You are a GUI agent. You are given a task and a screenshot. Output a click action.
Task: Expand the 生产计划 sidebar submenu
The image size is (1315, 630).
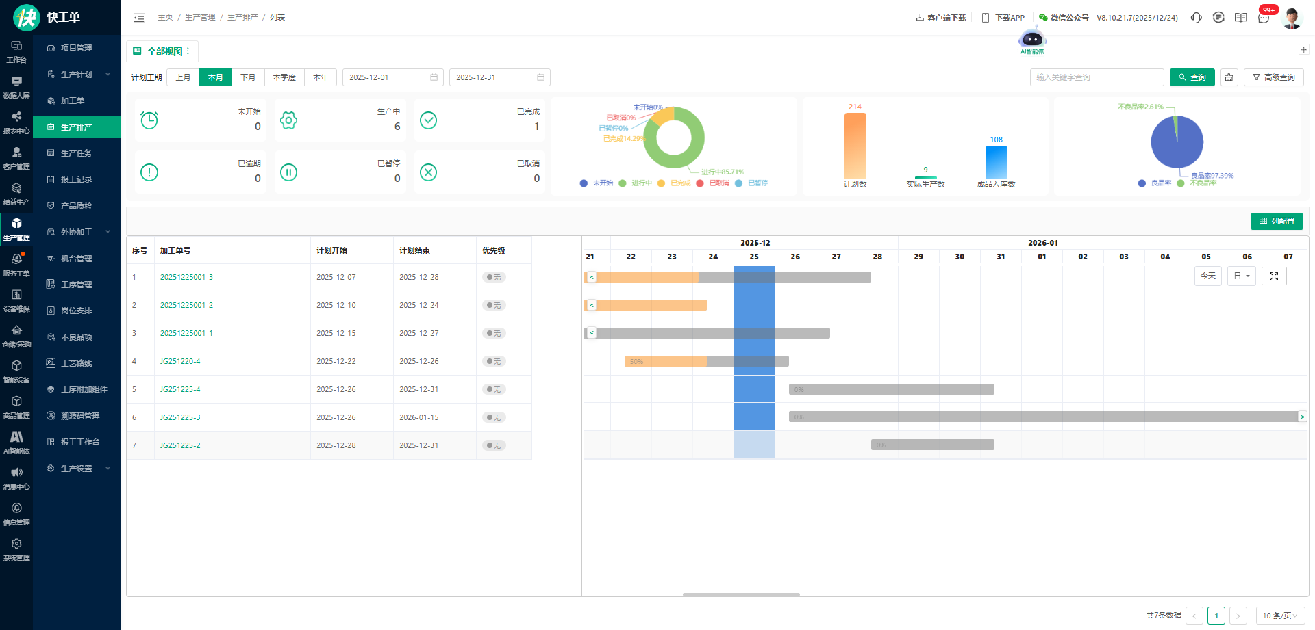point(77,75)
